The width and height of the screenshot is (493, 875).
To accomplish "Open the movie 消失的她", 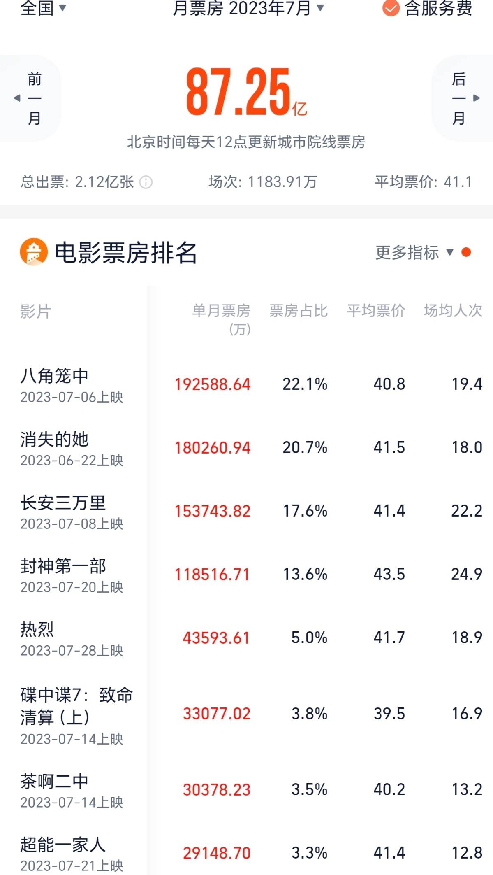I will pos(55,439).
